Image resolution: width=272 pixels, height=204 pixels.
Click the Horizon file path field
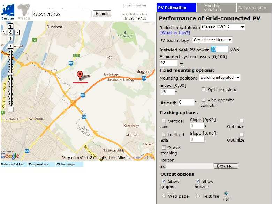[189, 166]
